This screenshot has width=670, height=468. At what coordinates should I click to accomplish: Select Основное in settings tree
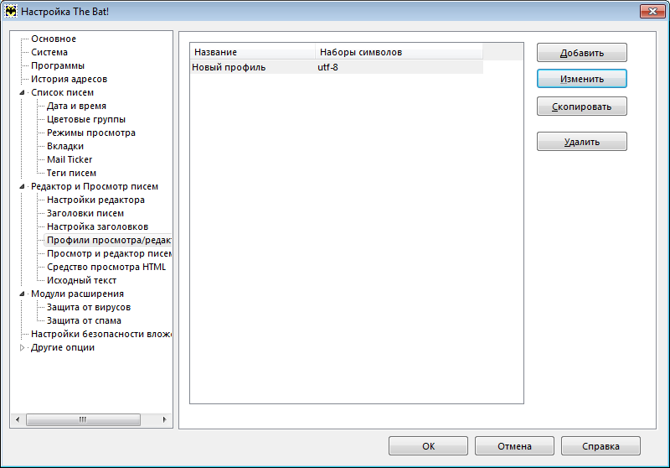[x=54, y=39]
